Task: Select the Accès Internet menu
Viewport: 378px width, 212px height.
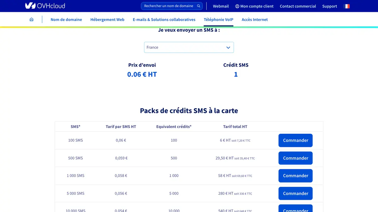Action: (x=255, y=19)
